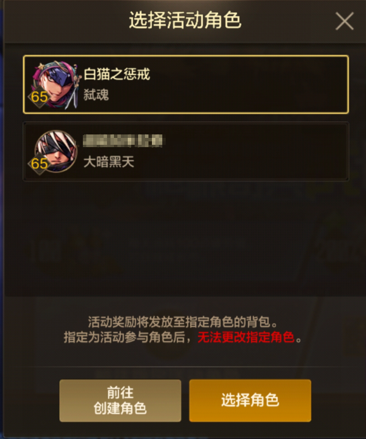The height and width of the screenshot is (439, 366).
Task: Click the level 65 badge on 白猫之惩戒
Action: tap(39, 97)
